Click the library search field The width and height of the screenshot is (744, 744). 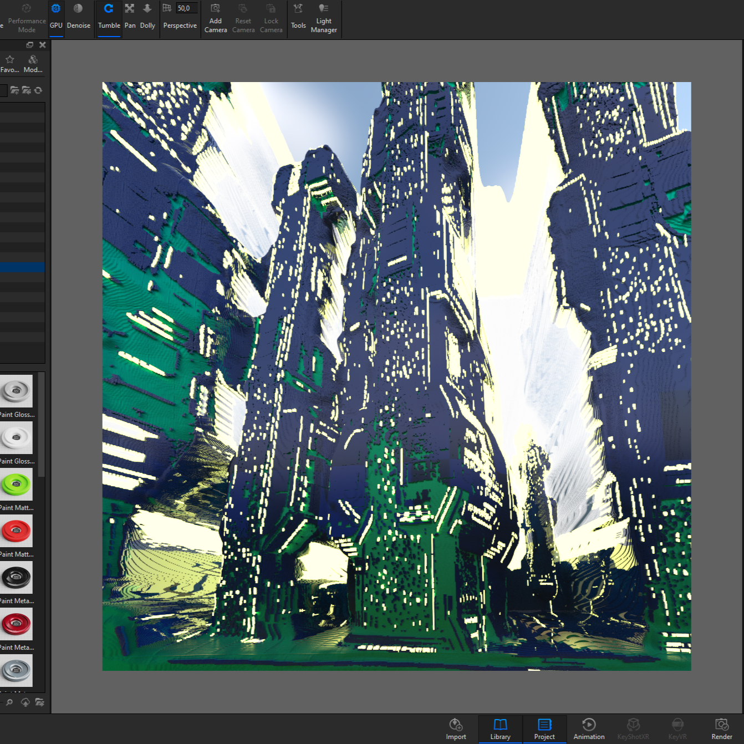[x=3, y=90]
